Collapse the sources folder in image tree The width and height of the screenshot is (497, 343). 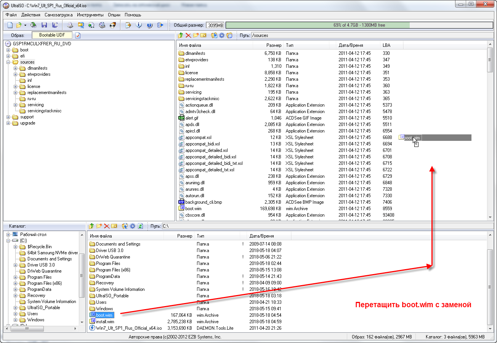8,62
